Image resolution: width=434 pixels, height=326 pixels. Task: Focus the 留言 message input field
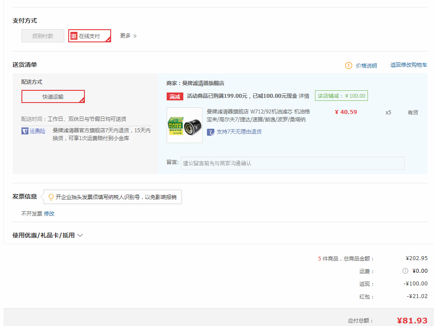coord(293,163)
